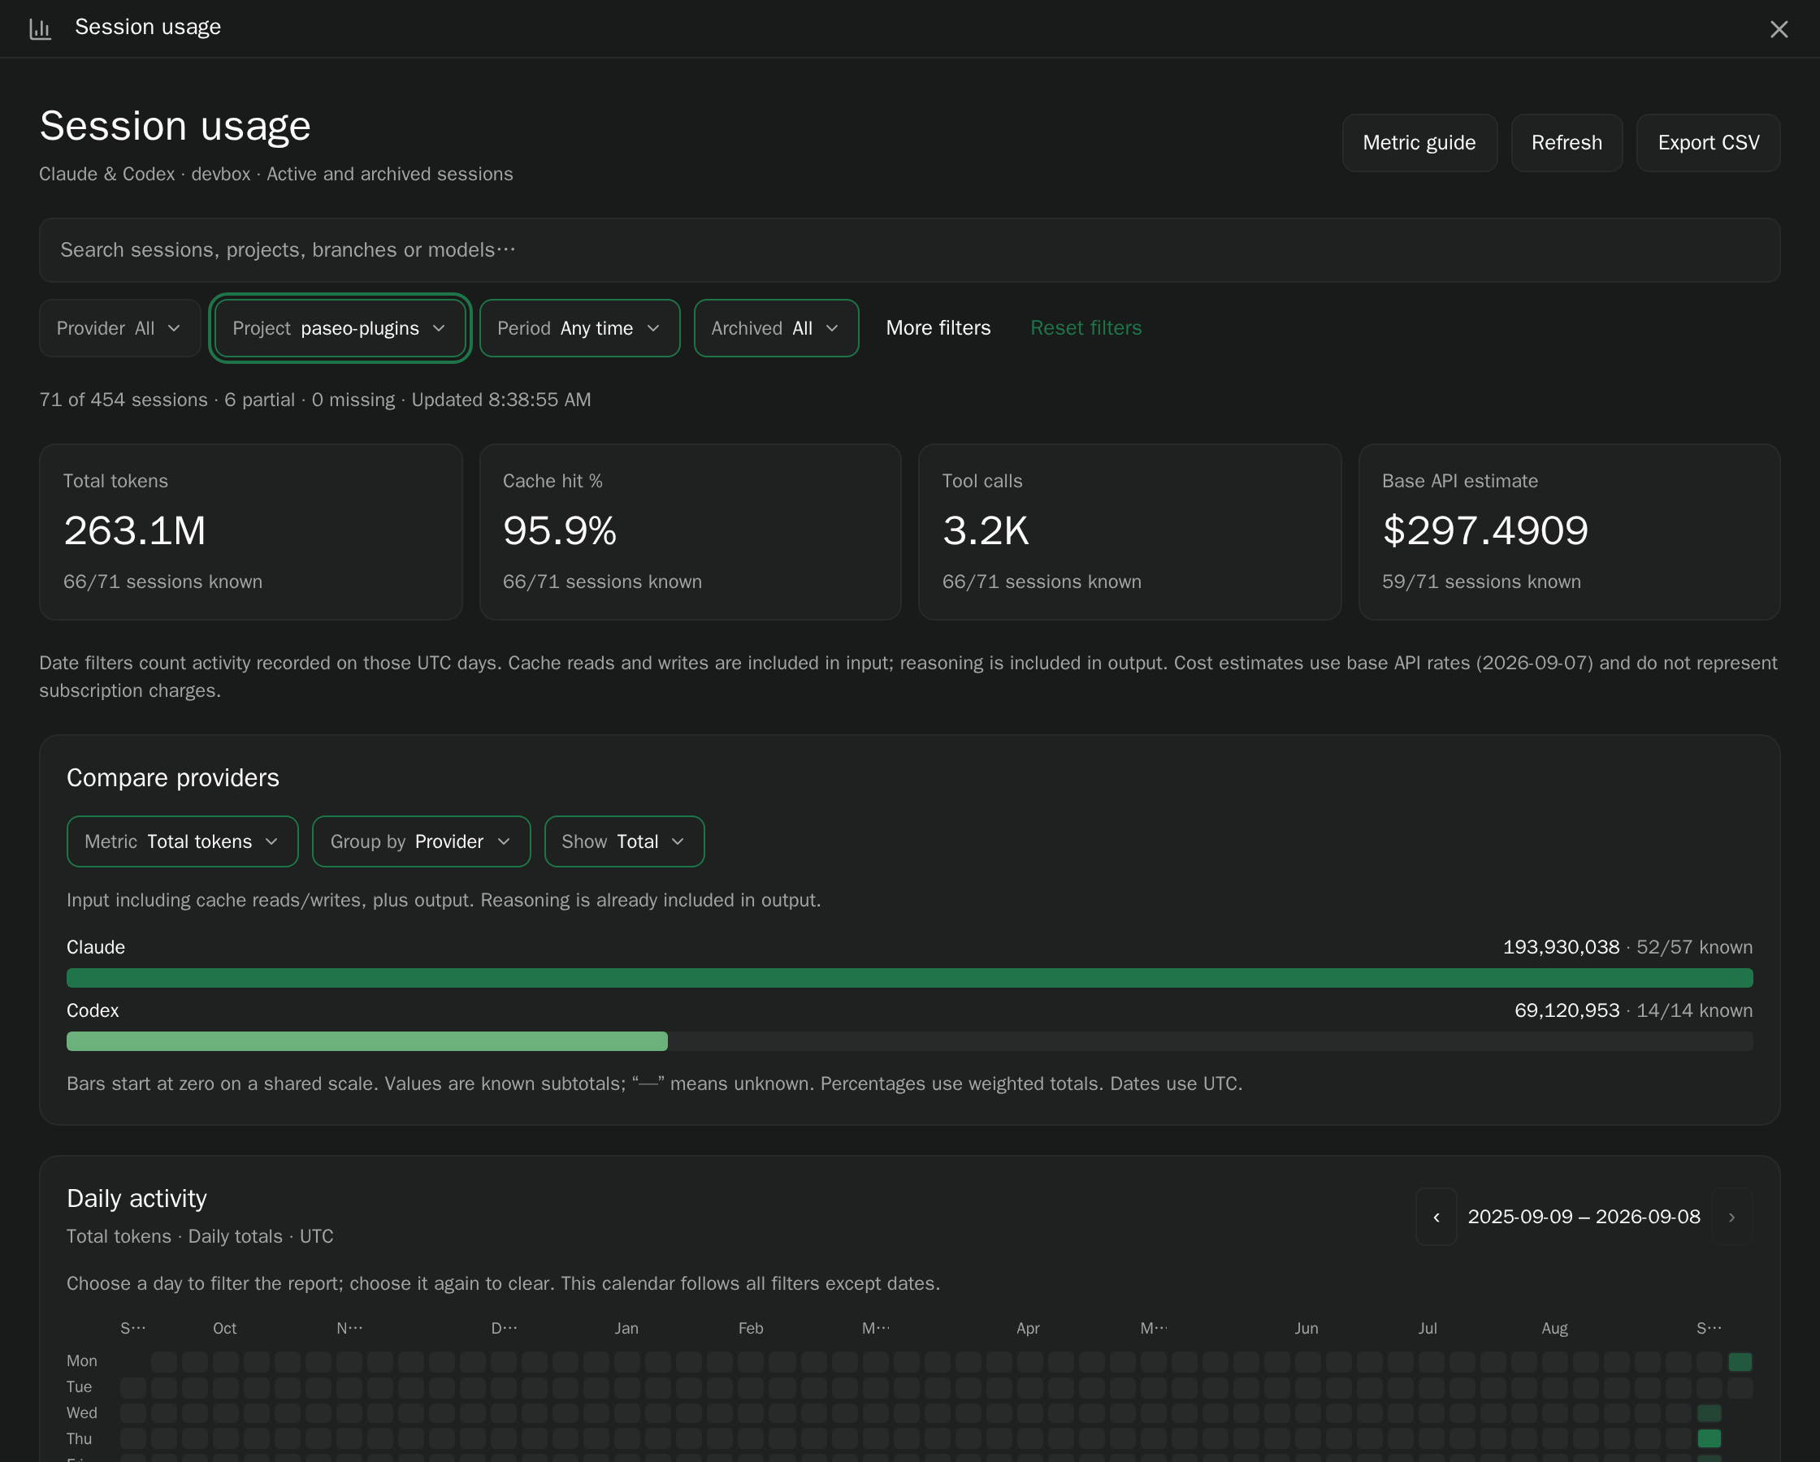Click the Tool calls 3.2K card

[1129, 532]
